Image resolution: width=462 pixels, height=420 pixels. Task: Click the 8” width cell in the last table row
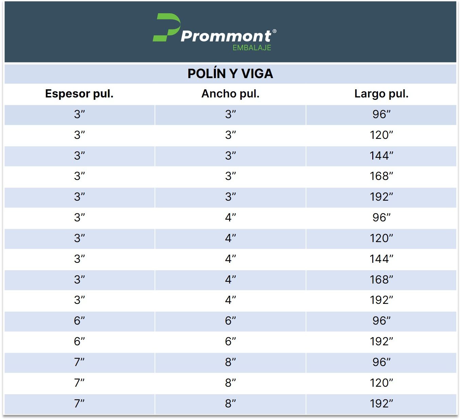click(230, 404)
